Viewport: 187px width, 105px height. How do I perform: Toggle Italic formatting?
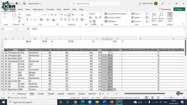pos(31,20)
